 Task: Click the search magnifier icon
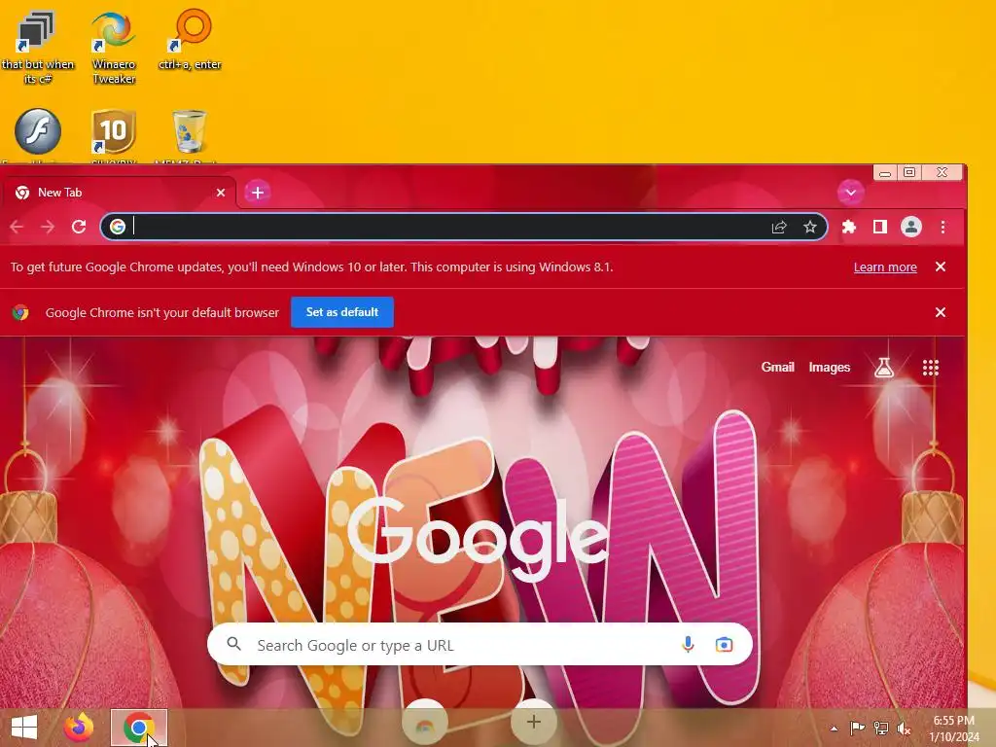coord(233,644)
